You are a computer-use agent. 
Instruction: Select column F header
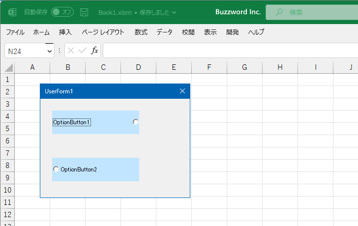(x=209, y=67)
